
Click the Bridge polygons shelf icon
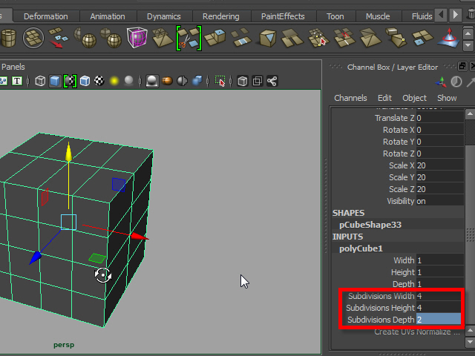[241, 38]
